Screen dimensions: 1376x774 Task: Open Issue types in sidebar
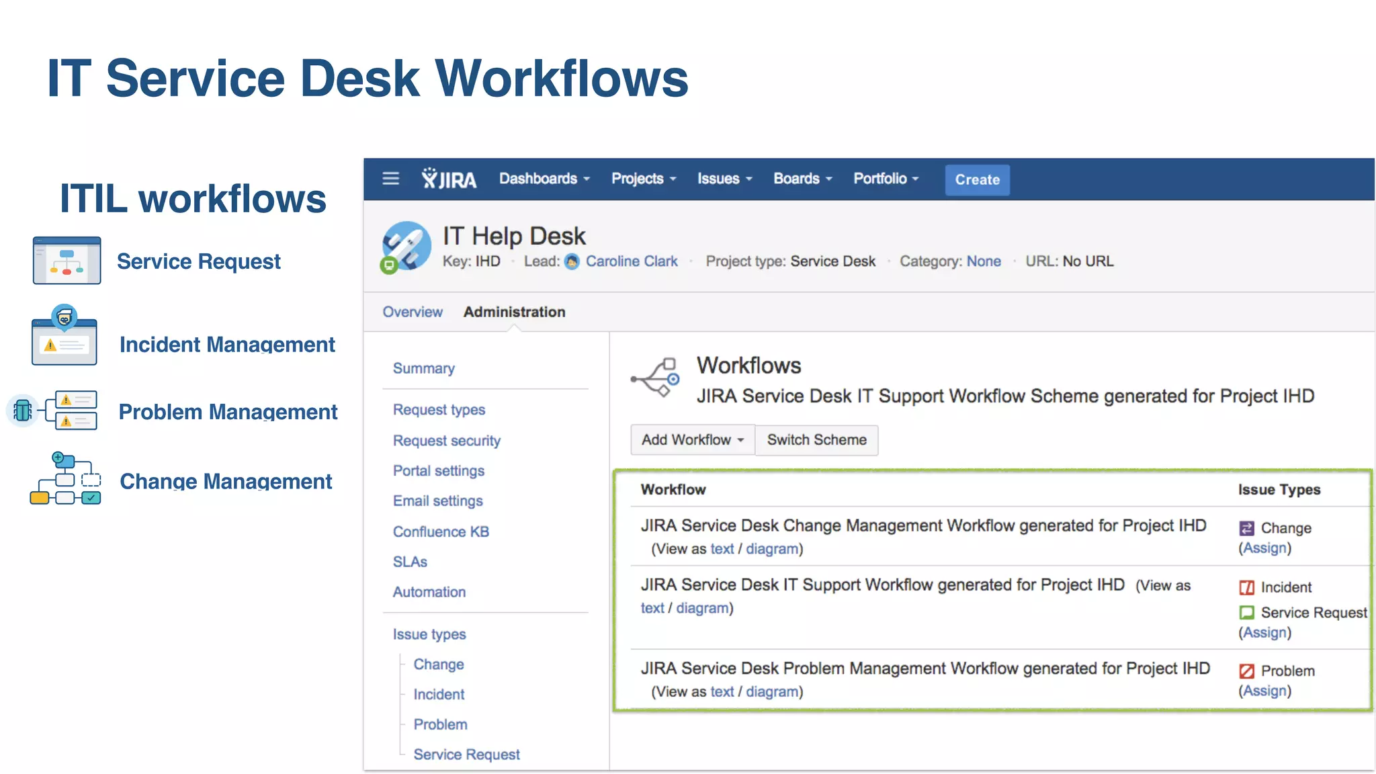(x=429, y=634)
